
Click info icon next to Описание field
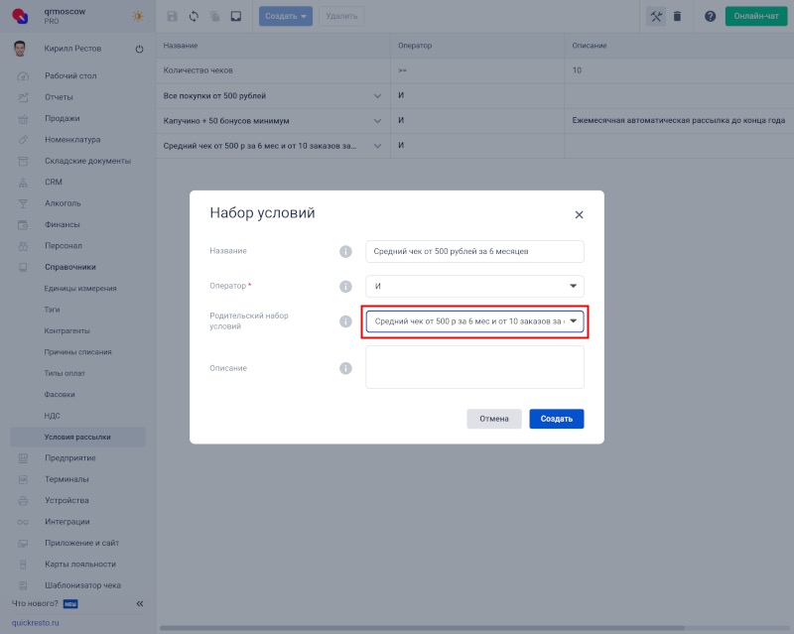[345, 368]
